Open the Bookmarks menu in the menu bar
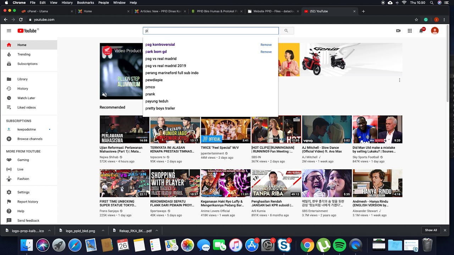 click(85, 2)
